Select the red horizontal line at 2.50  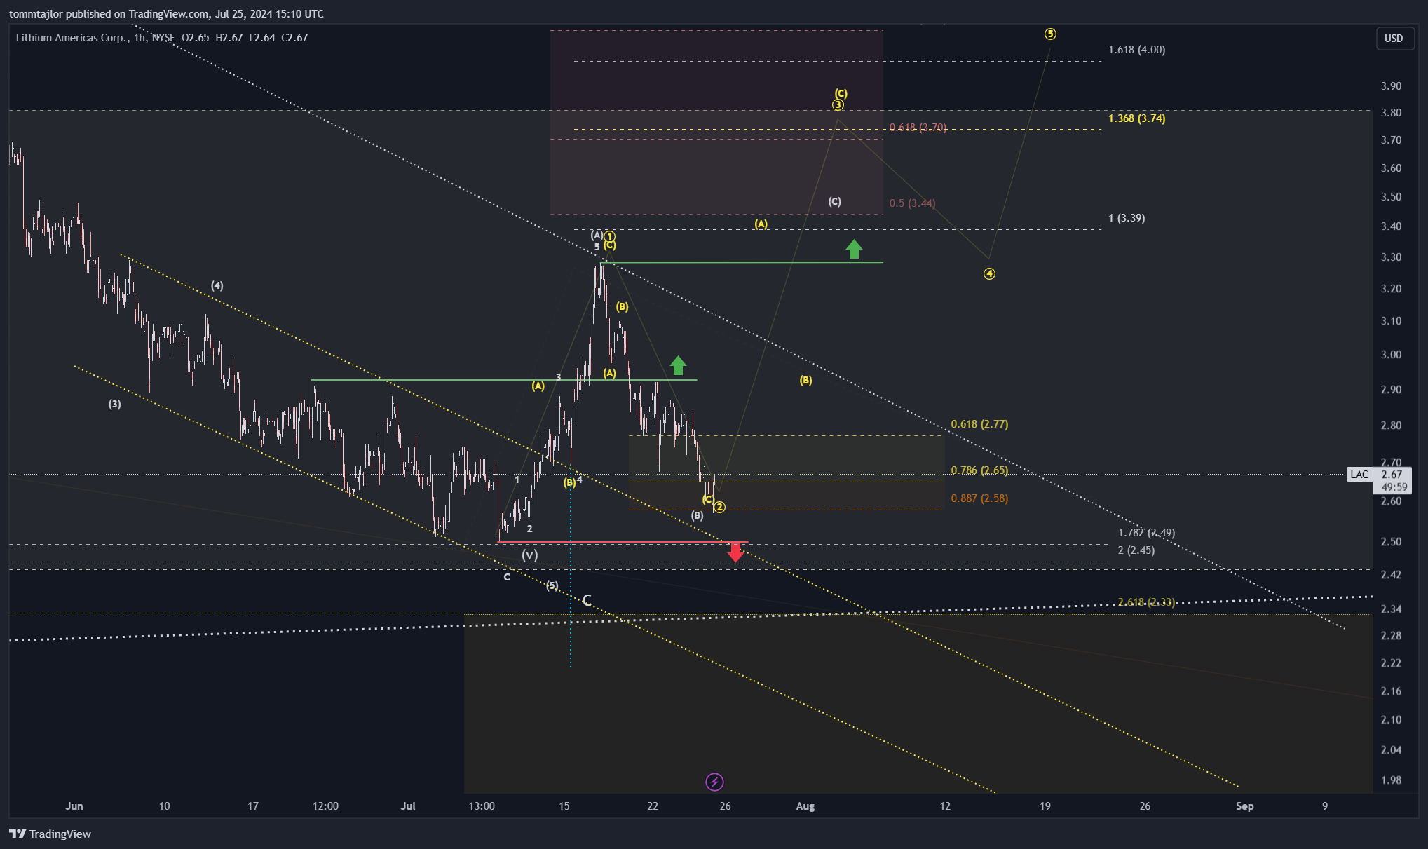pos(623,542)
